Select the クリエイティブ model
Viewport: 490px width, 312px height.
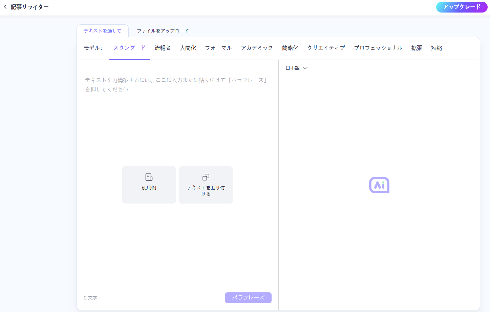coord(326,48)
